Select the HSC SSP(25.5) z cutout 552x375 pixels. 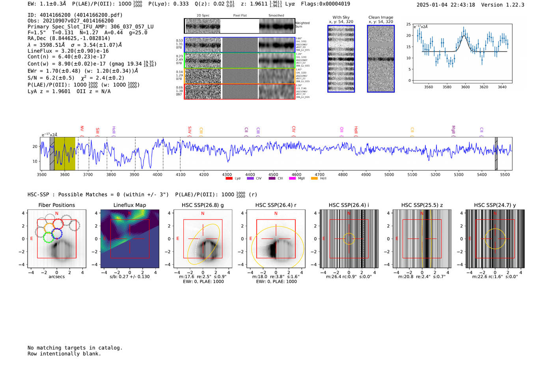point(422,239)
